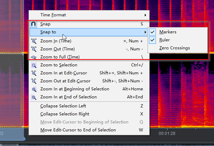The height and width of the screenshot is (146, 214).
Task: Click Zoom Out at Edit-Cursor icon
Action: 34,81
